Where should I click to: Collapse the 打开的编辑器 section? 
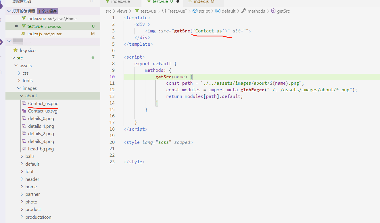click(9, 11)
